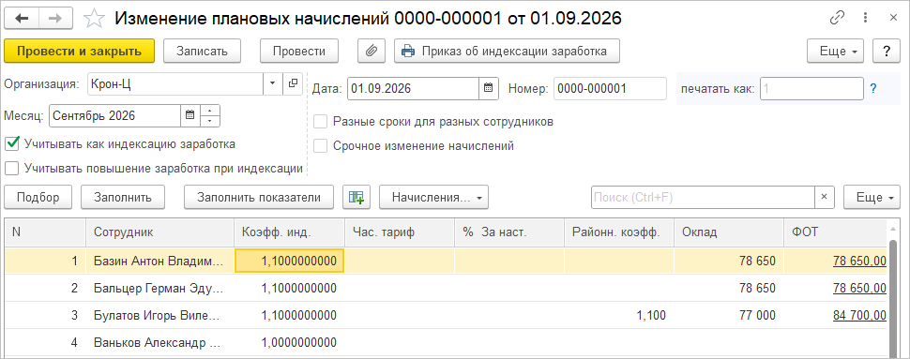Viewport: 910px width, 359px height.
Task: Click Районн. коэфф. value 1,100
Action: coord(651,316)
